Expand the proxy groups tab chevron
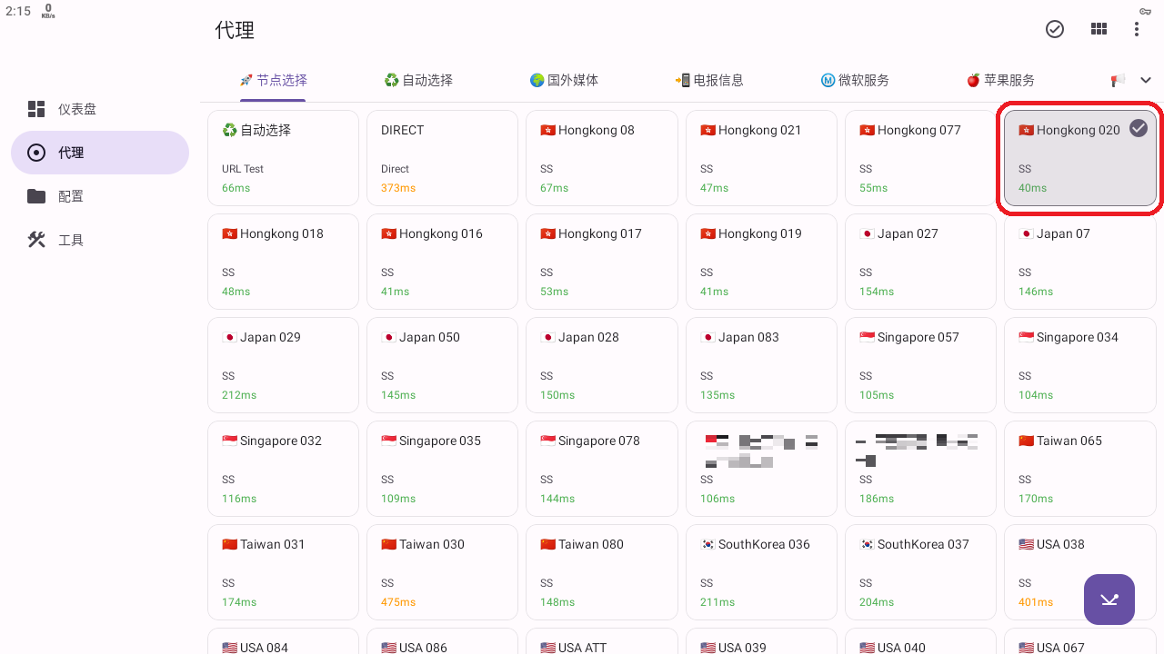 [x=1145, y=80]
